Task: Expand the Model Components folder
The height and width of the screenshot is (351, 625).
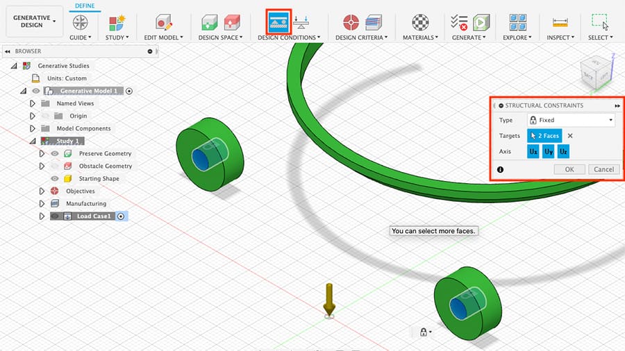Action: point(33,128)
